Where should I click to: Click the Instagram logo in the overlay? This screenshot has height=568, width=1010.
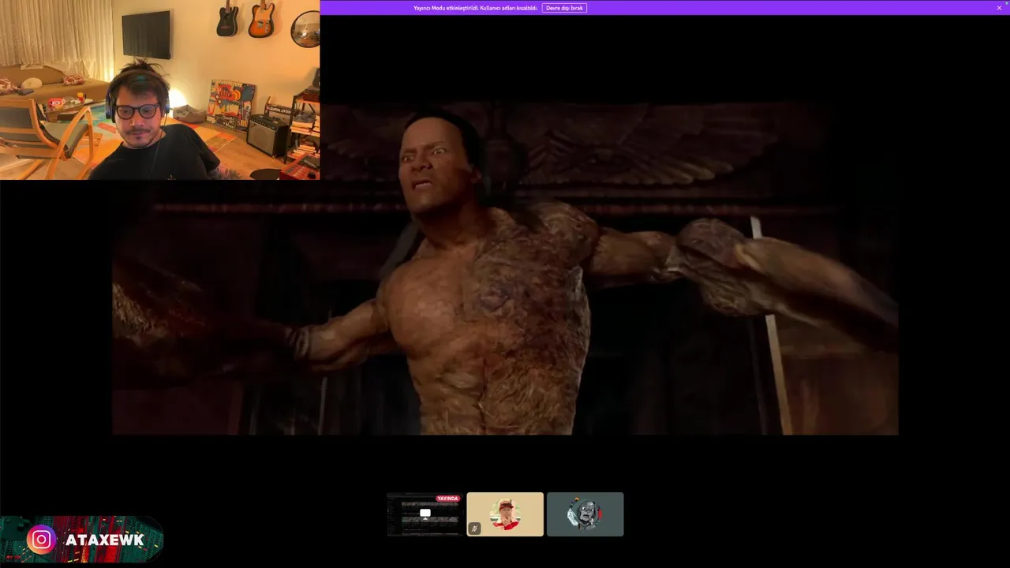[x=41, y=540]
